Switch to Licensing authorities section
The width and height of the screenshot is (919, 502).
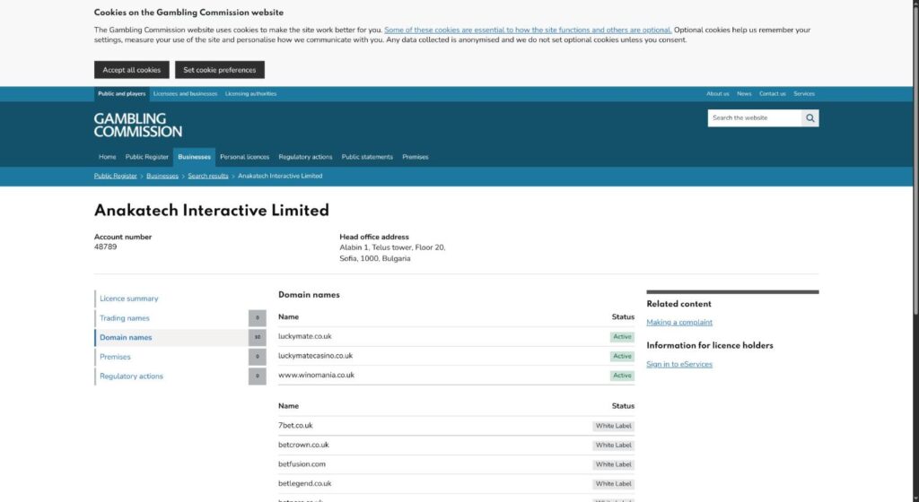(x=251, y=93)
